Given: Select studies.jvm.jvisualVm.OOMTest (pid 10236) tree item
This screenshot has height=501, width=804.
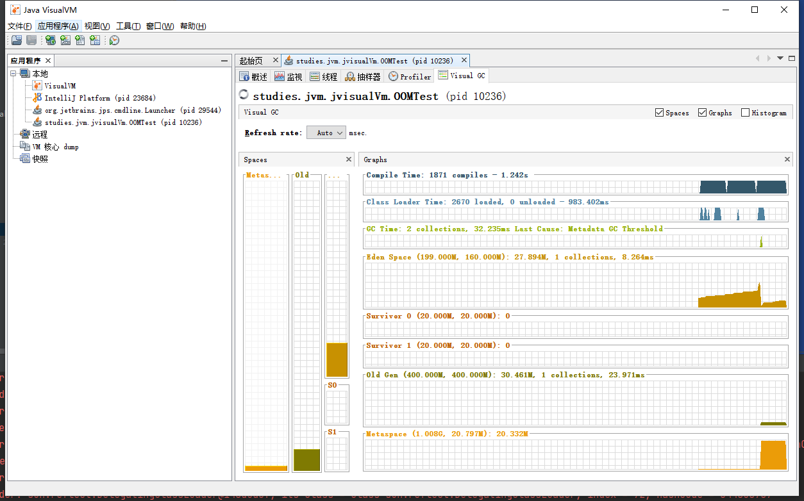Looking at the screenshot, I should [123, 122].
